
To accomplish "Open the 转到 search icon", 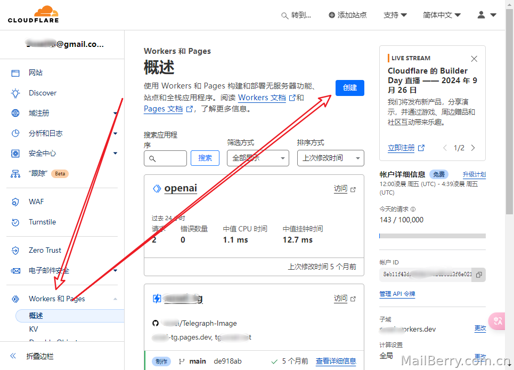I will [284, 15].
